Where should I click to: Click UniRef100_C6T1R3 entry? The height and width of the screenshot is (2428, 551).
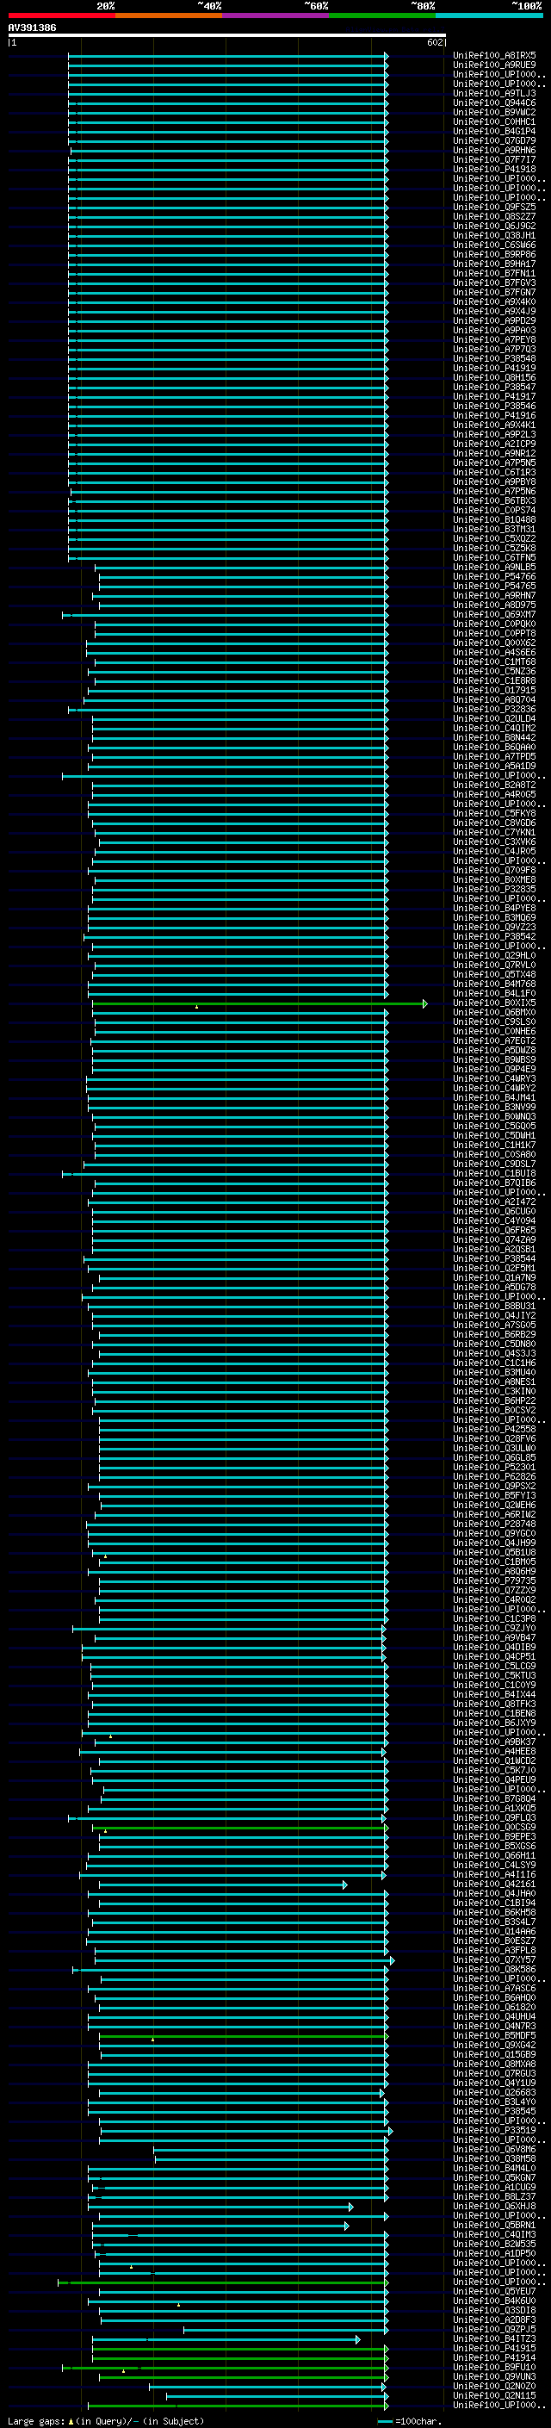[x=494, y=472]
